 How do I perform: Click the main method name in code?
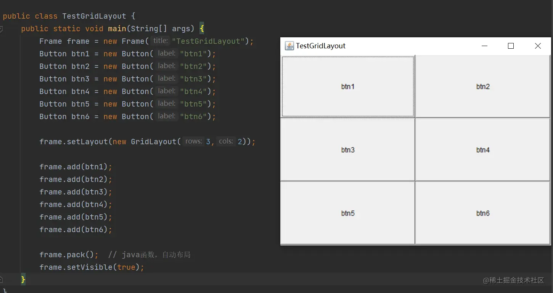click(117, 29)
